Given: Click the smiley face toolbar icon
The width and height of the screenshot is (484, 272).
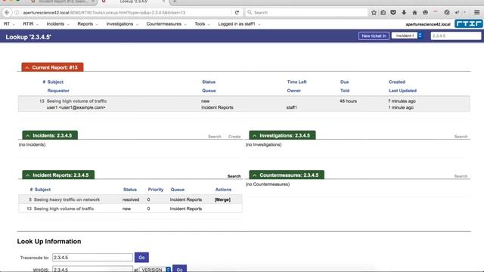Looking at the screenshot, I should point(425,13).
